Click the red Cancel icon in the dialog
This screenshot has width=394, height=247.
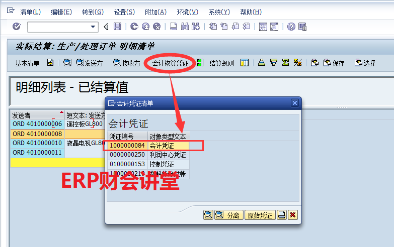(x=292, y=215)
